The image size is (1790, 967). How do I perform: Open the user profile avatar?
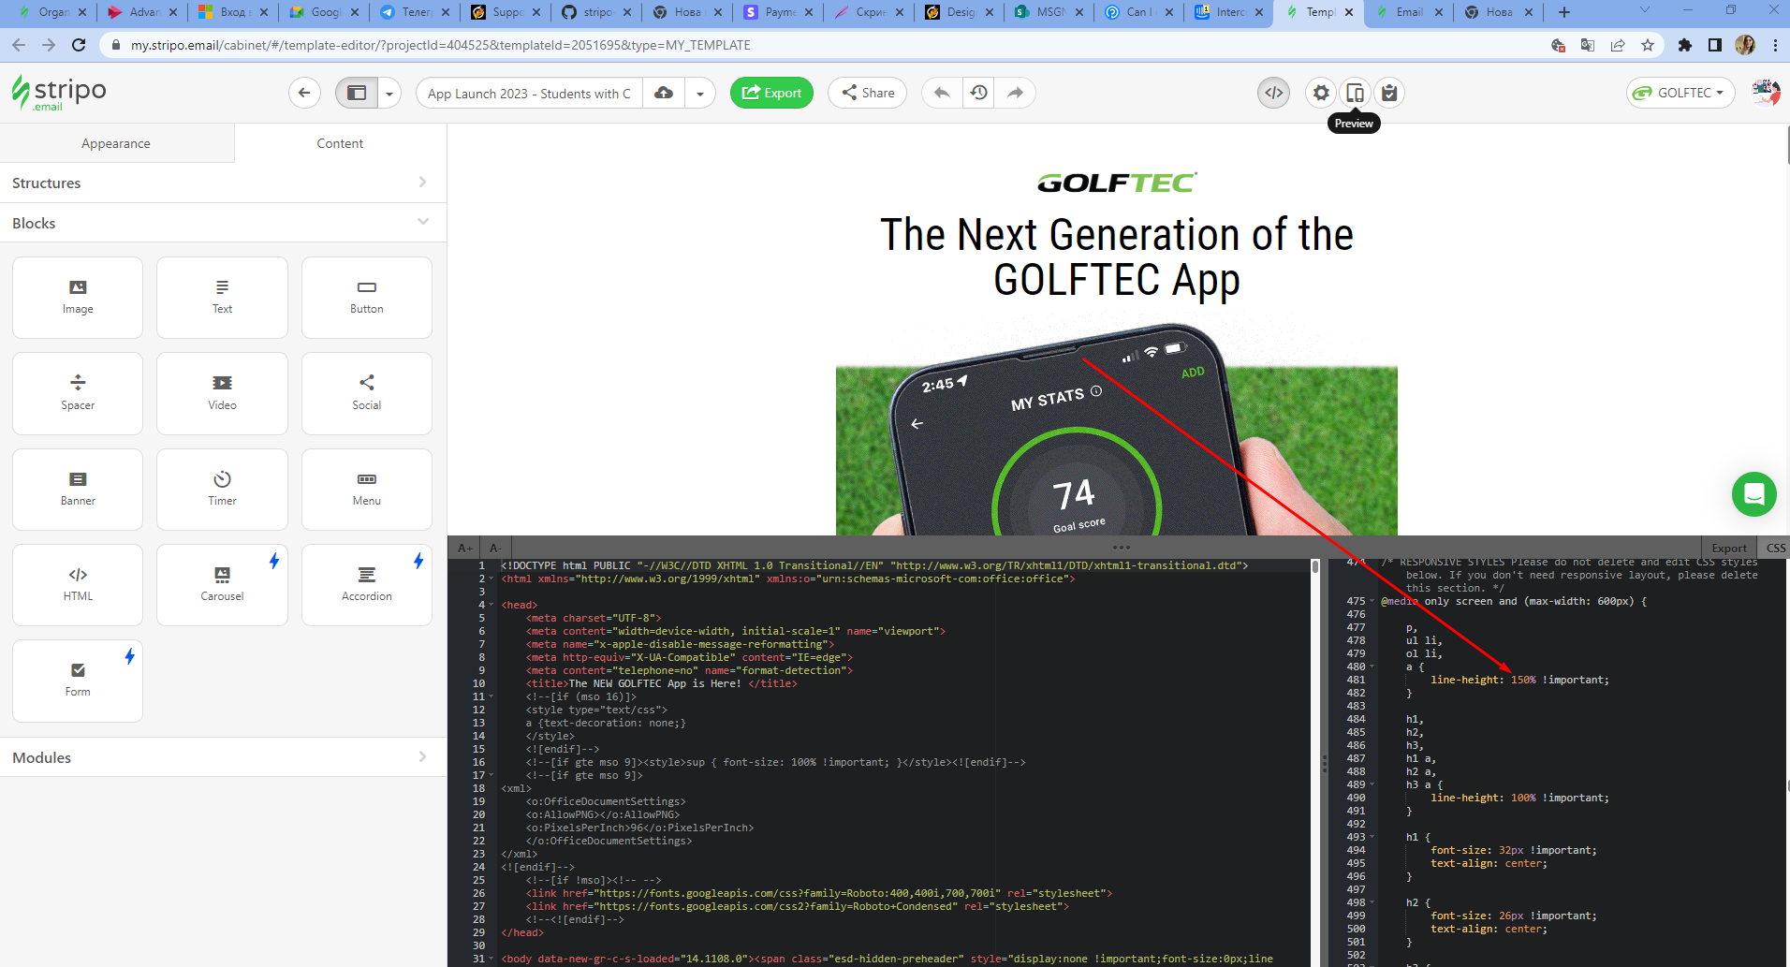1766,93
